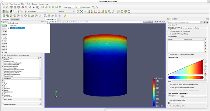Screen dimensions: 210x111
Task: Open the Automatic Rescale Range Mode dropdown
Action: click(193, 28)
